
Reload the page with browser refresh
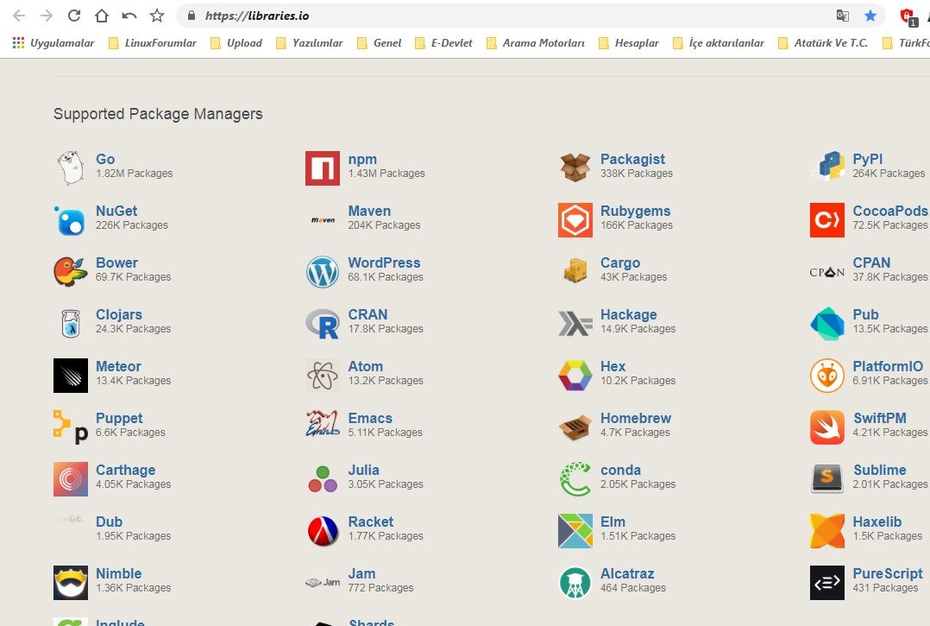[73, 16]
